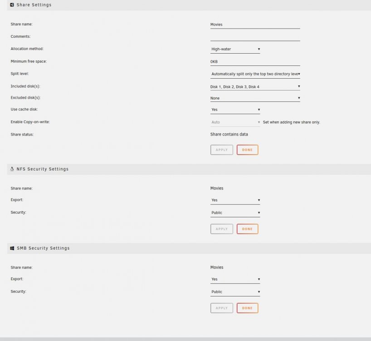
Task: Open the NFS Export dropdown
Action: (x=235, y=200)
